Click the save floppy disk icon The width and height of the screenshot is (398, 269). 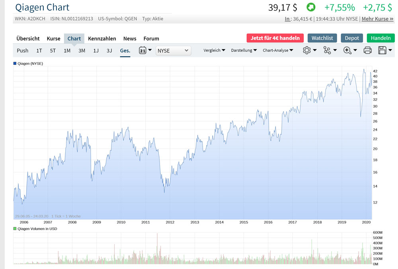tap(382, 50)
